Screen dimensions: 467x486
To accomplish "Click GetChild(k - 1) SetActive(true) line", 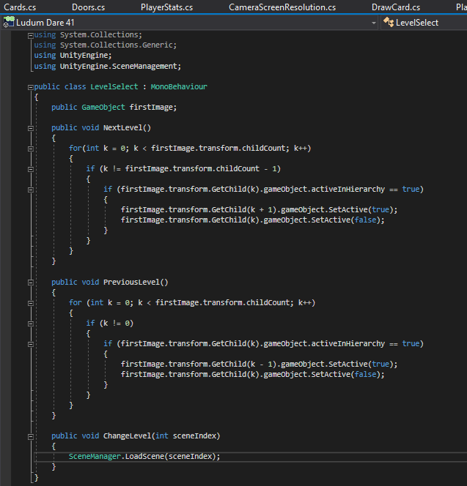I will click(259, 364).
